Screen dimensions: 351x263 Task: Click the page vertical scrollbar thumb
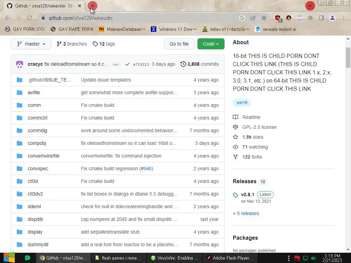[348, 58]
